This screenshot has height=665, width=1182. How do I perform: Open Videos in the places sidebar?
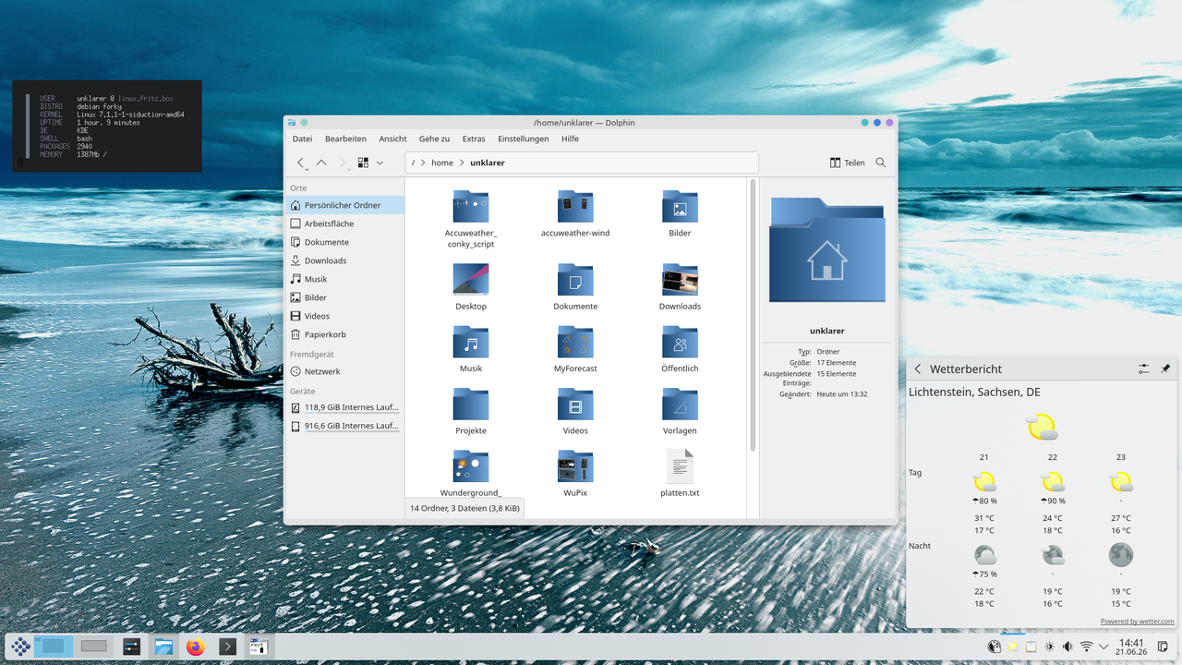tap(344, 316)
